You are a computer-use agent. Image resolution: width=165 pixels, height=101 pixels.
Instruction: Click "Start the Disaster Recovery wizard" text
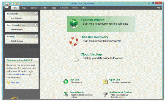tap(102, 41)
